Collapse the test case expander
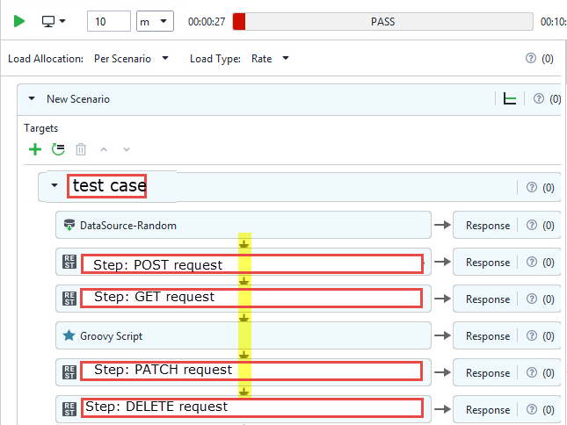567x425 pixels. pyautogui.click(x=55, y=186)
